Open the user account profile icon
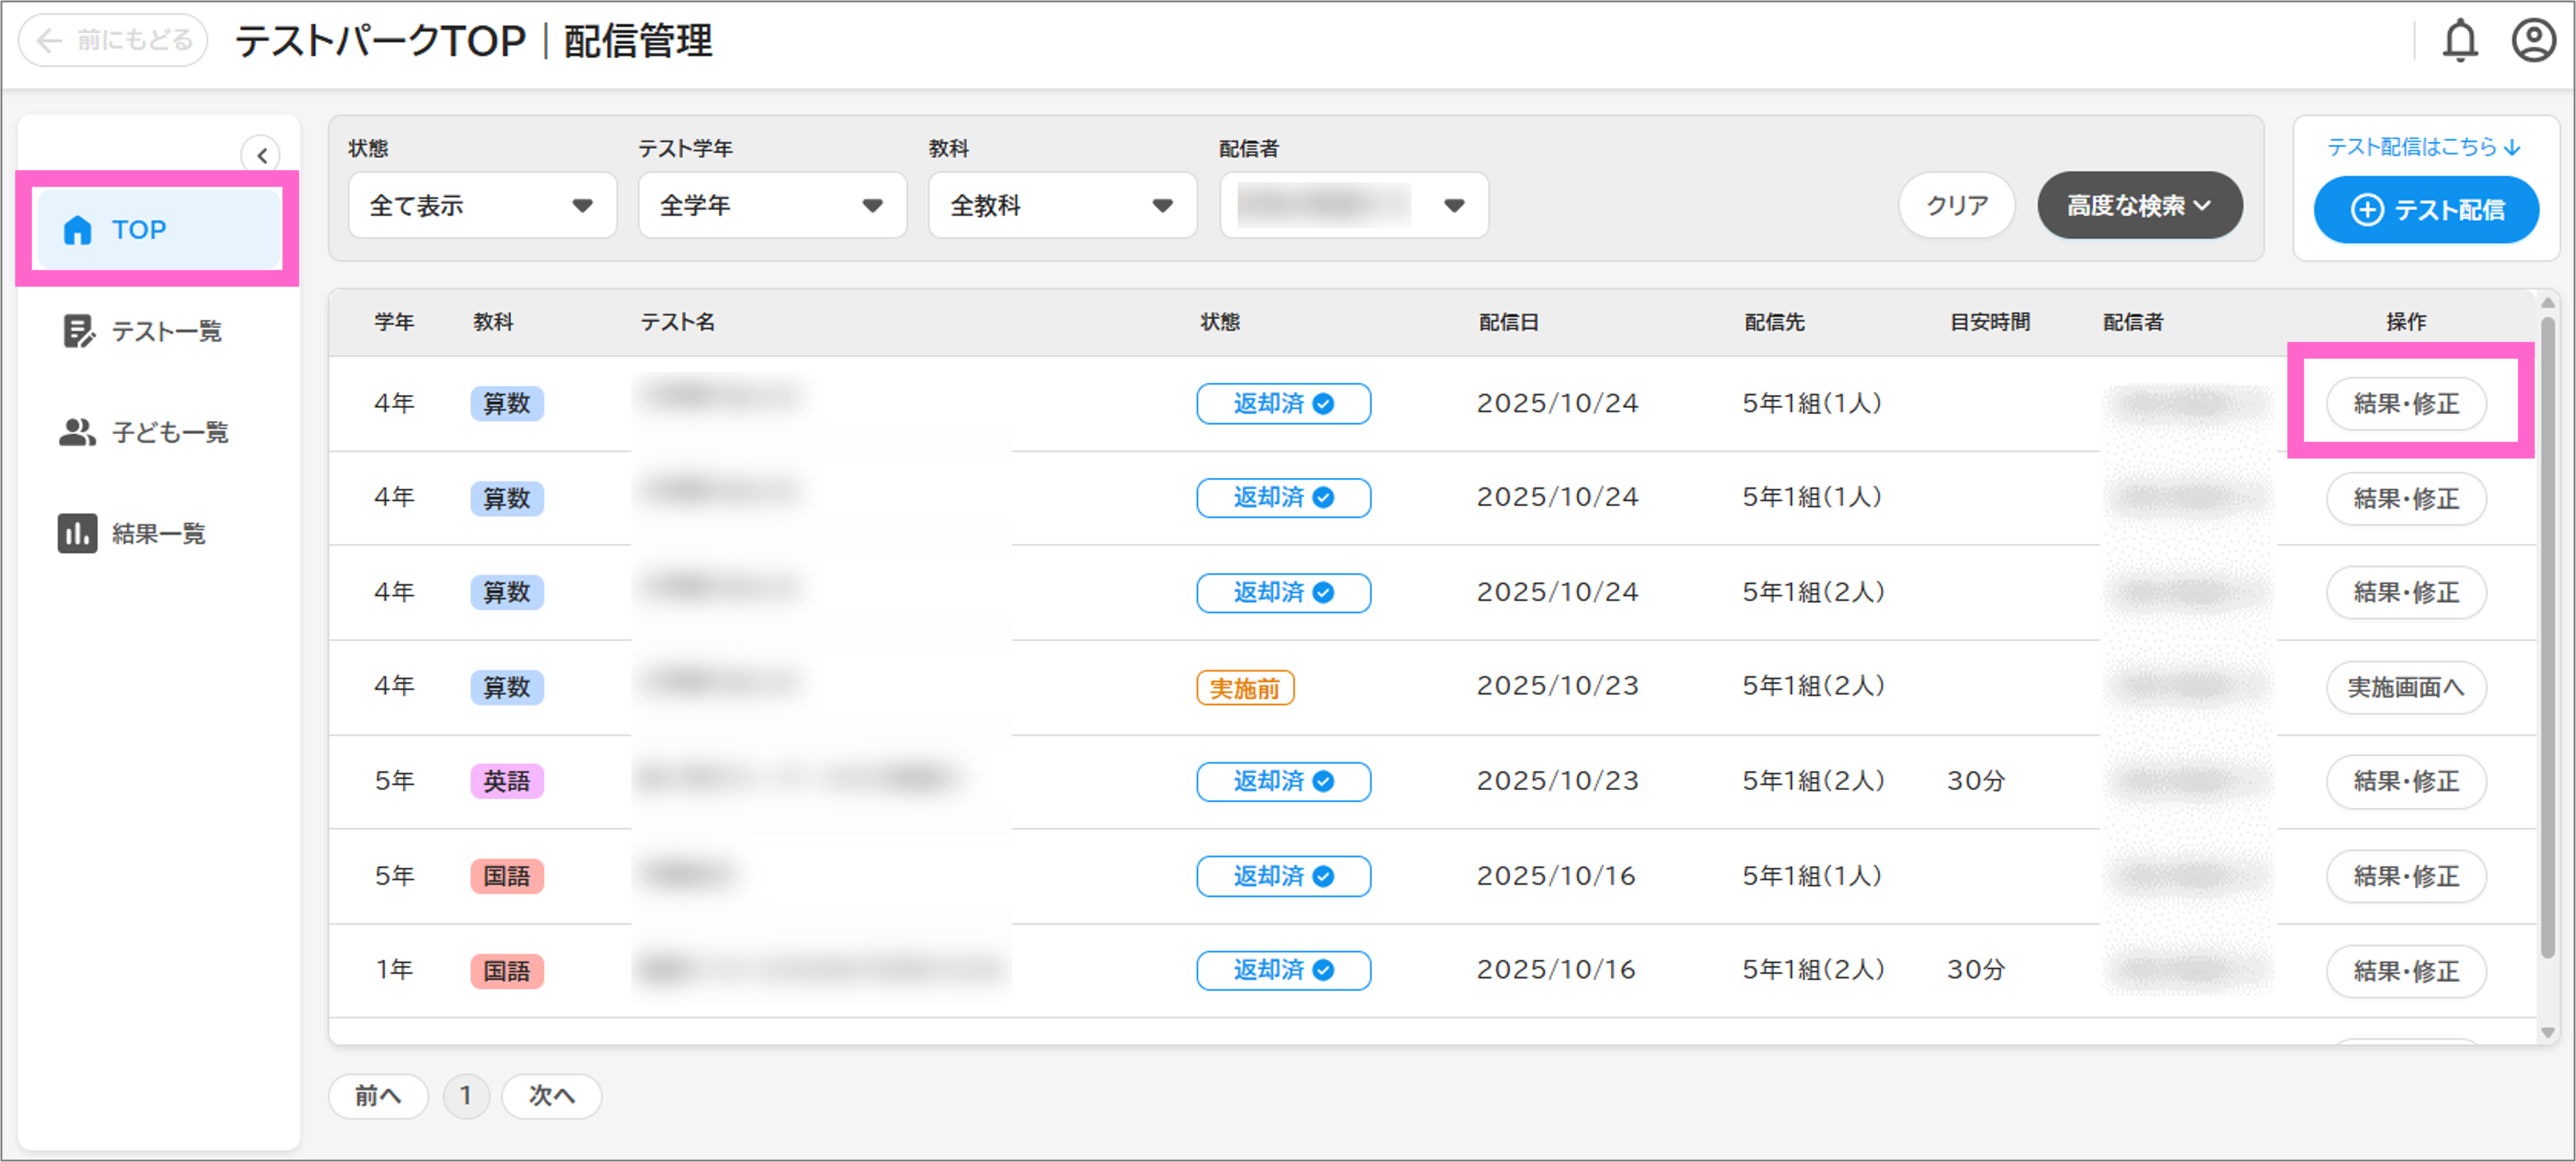 coord(2533,41)
